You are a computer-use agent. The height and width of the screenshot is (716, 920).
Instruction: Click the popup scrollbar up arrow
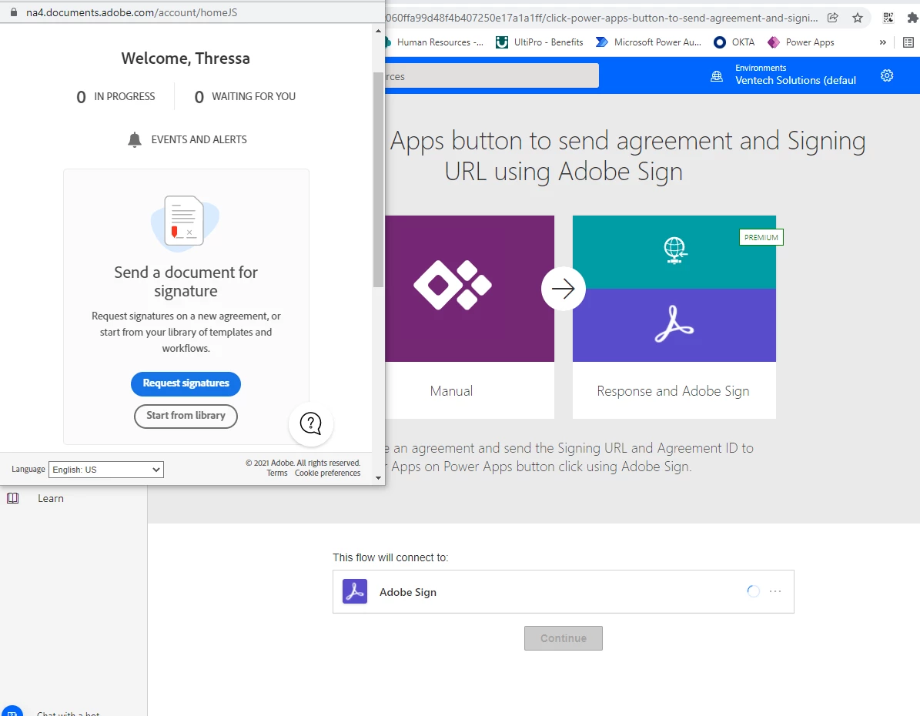[379, 31]
